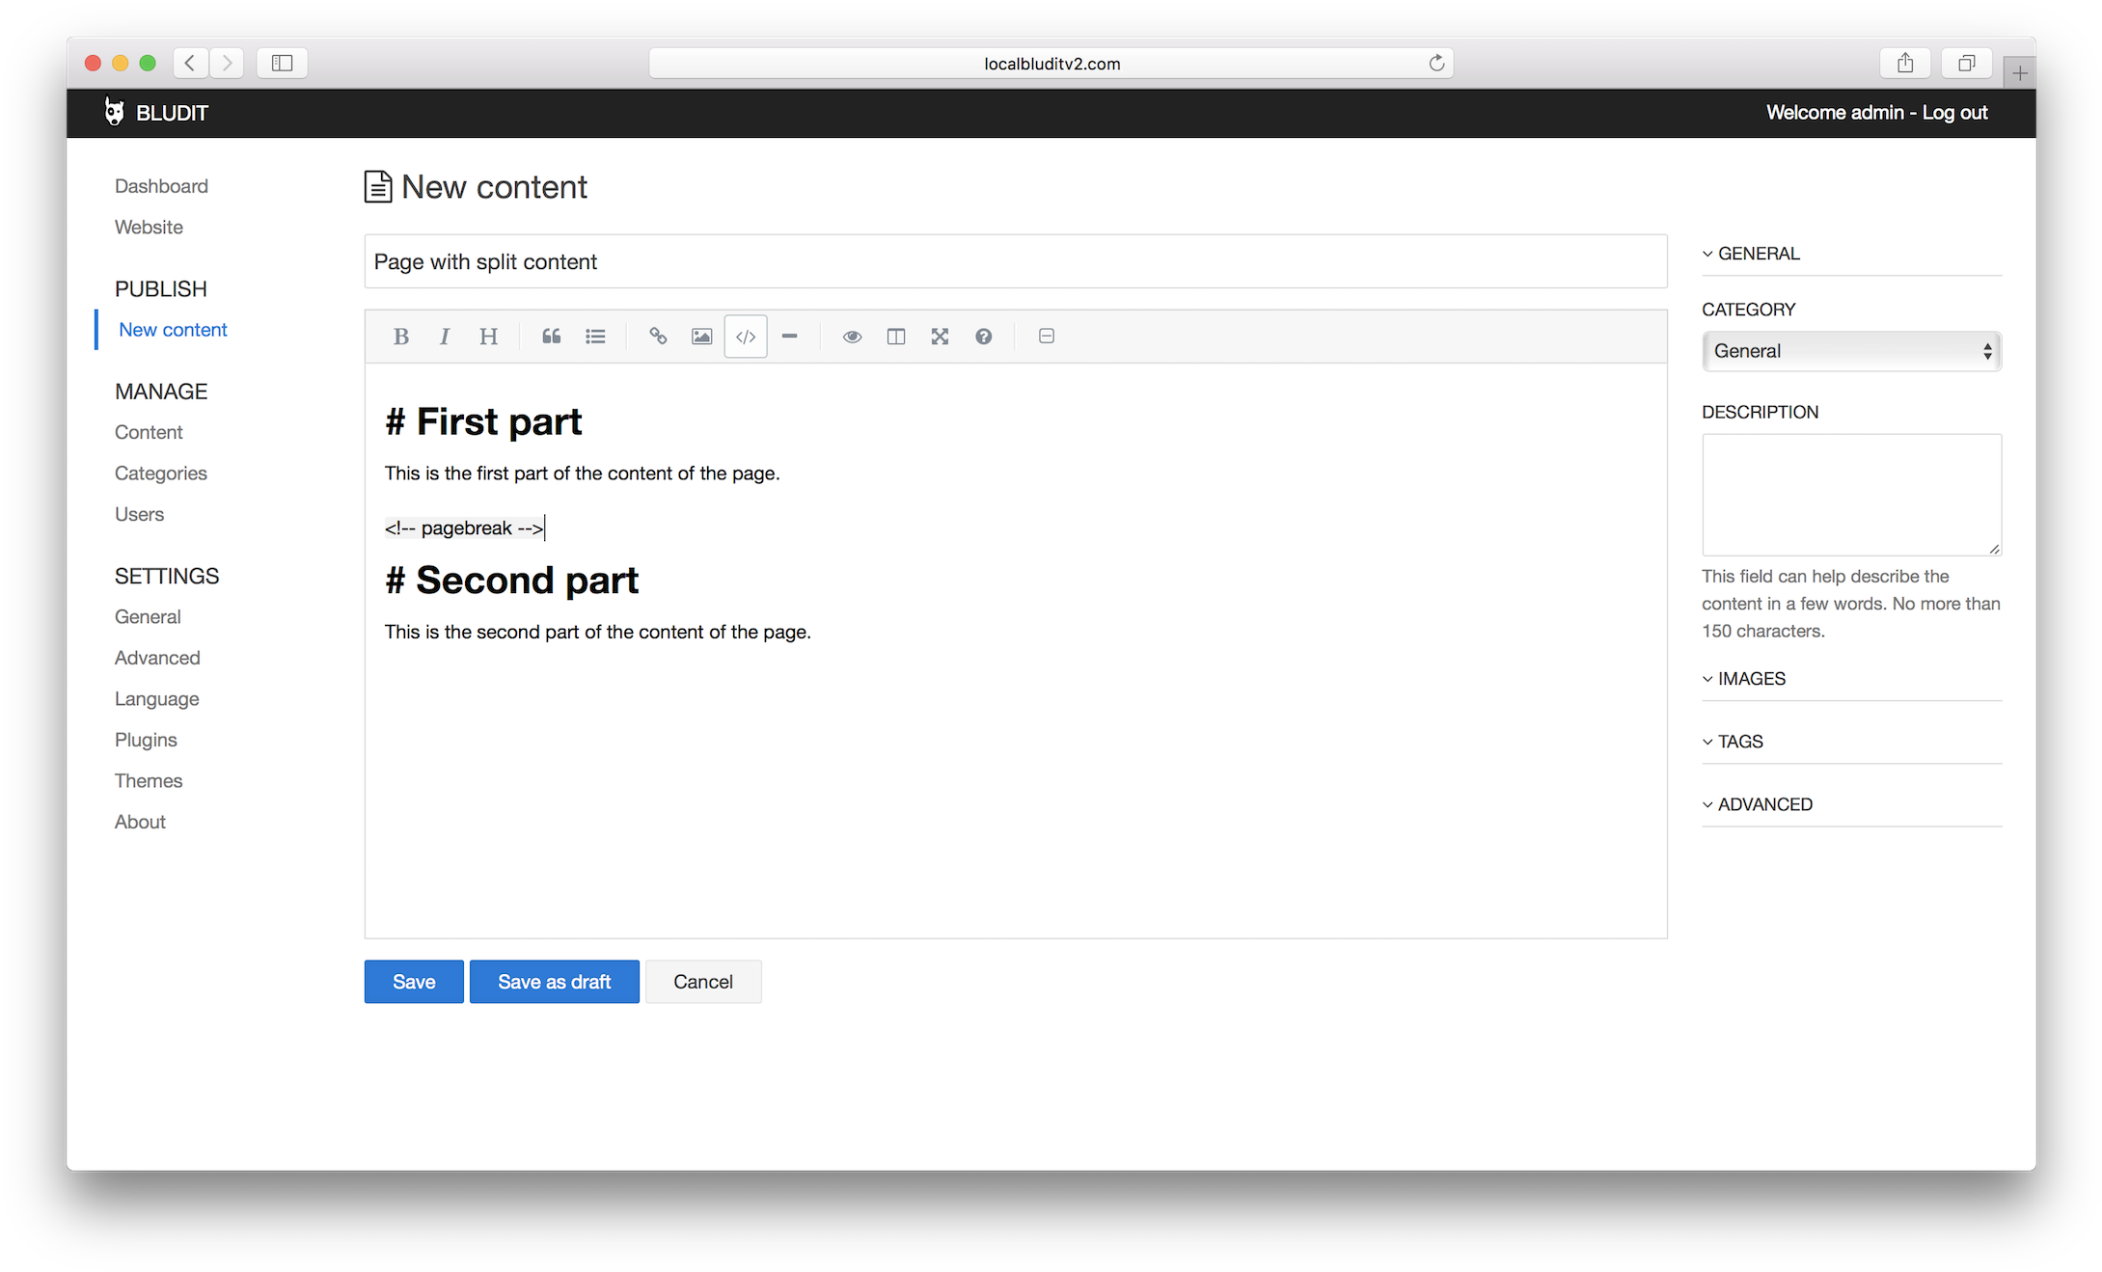Open the CATEGORY dropdown

click(1850, 351)
